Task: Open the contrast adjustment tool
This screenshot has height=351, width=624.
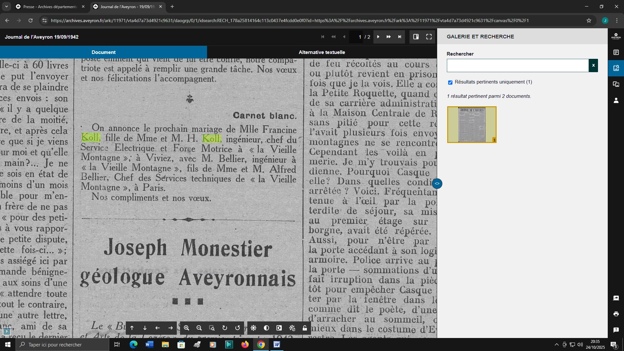Action: tap(266, 328)
